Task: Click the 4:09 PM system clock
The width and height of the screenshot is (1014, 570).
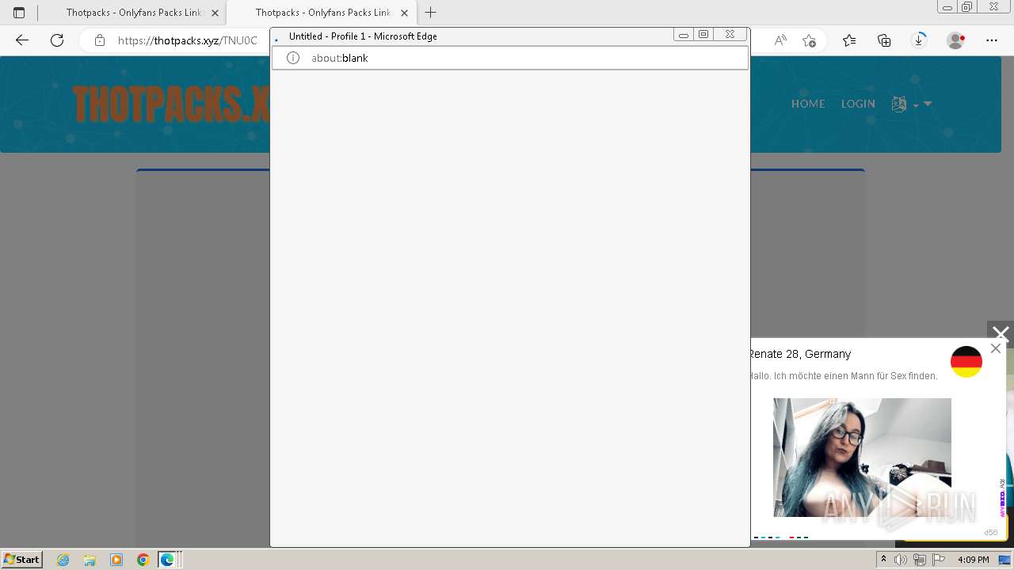Action: 973,560
